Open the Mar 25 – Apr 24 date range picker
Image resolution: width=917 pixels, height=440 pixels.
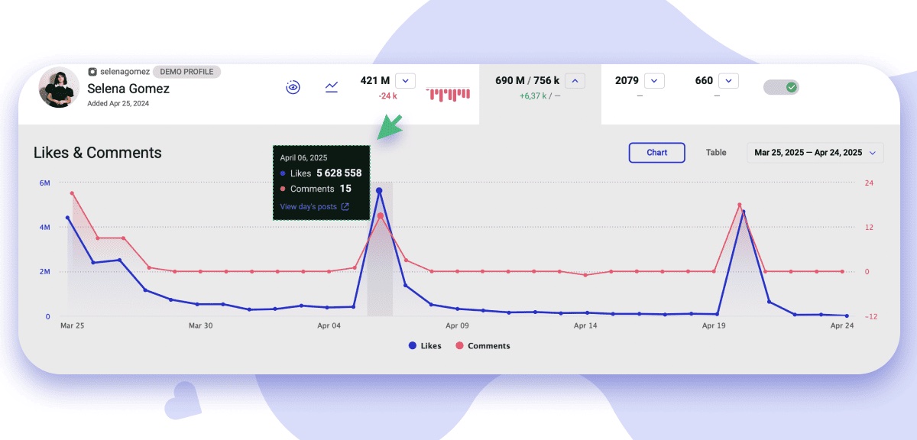coord(815,152)
